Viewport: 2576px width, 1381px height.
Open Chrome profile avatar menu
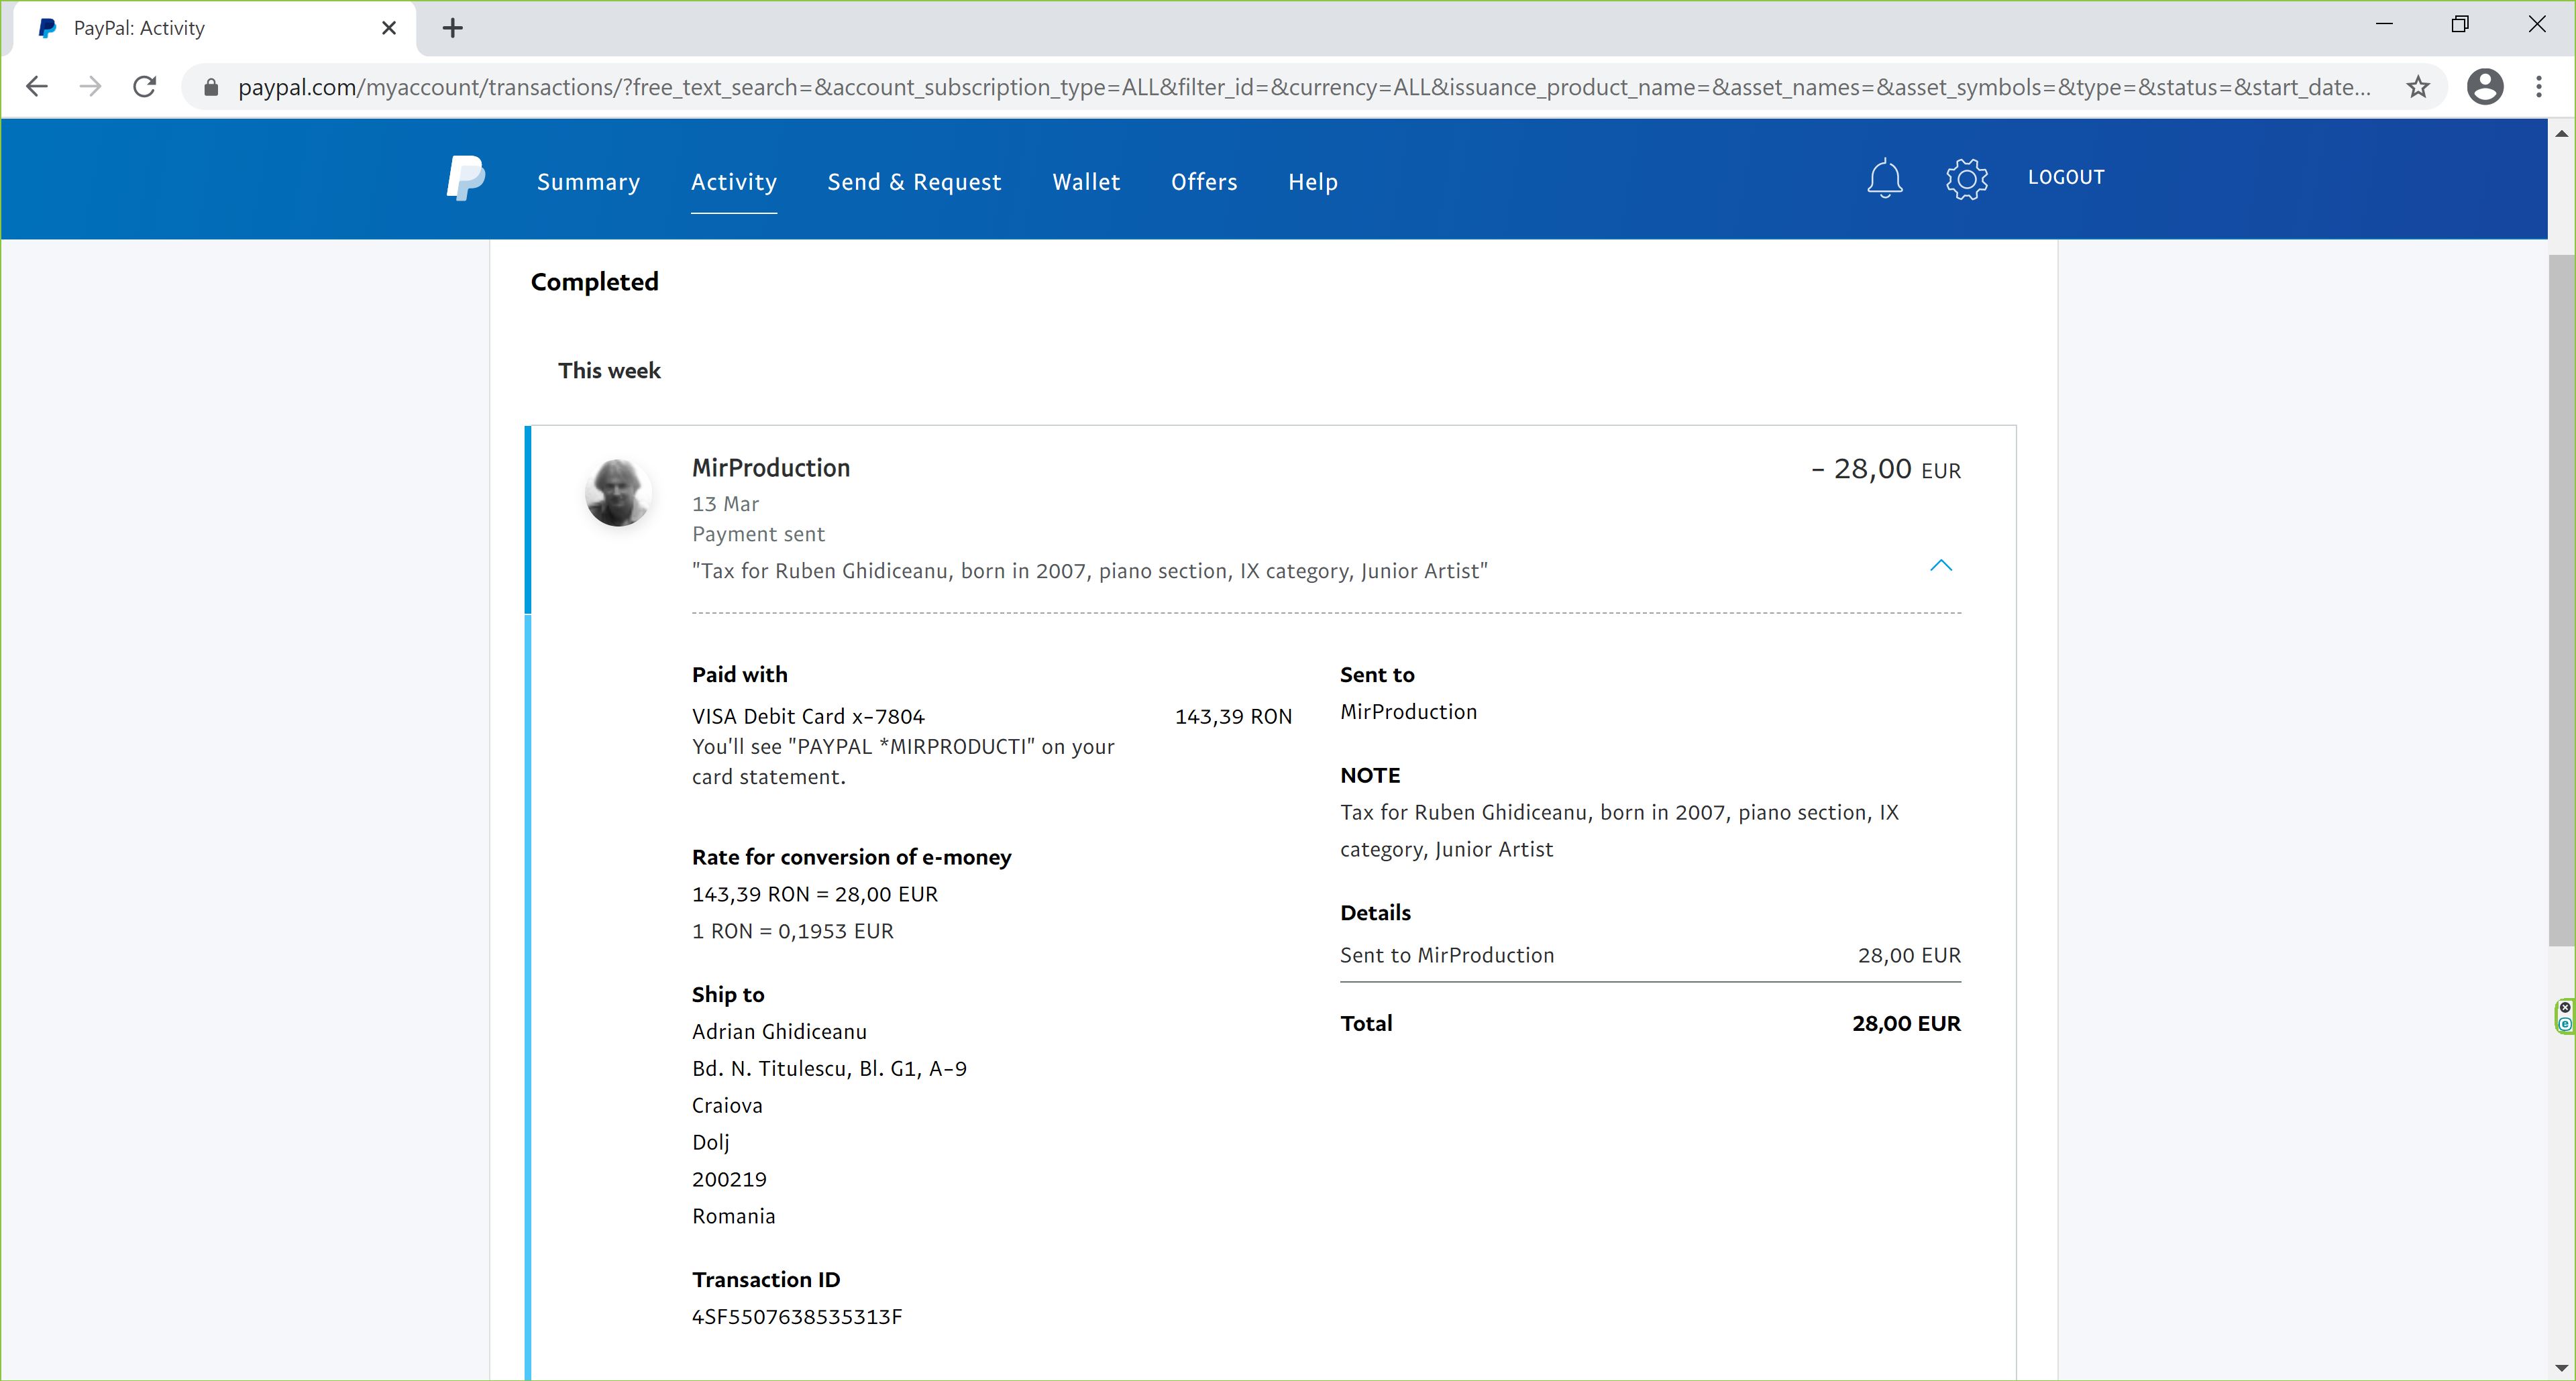click(x=2484, y=87)
